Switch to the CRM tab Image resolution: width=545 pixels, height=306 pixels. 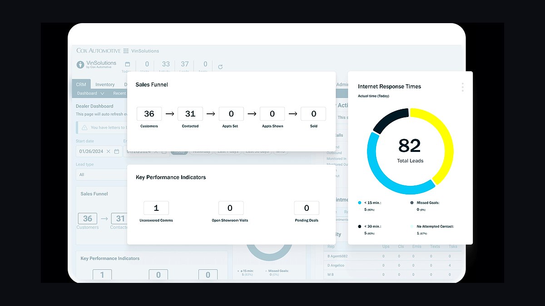81,84
